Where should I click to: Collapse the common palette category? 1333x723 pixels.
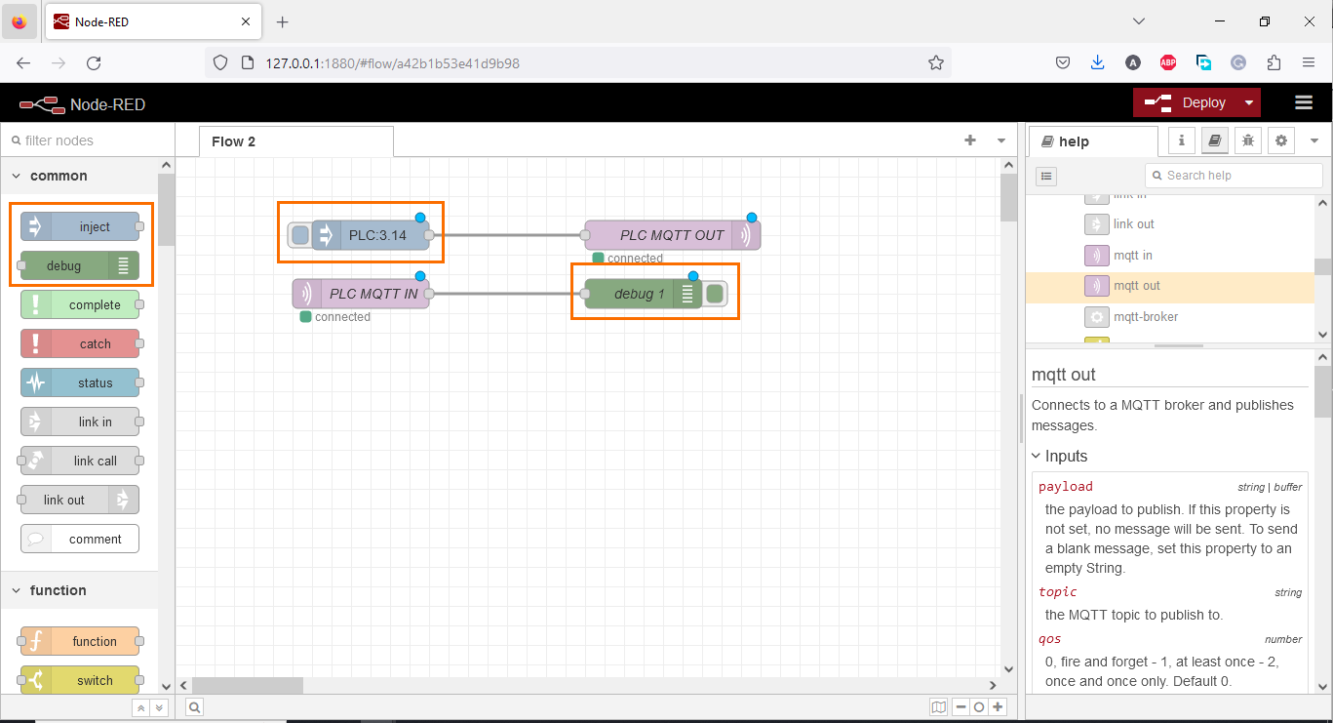pyautogui.click(x=79, y=176)
